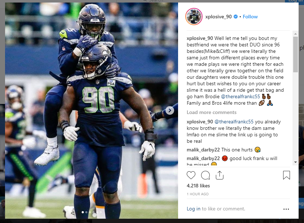Image resolution: width=304 pixels, height=223 pixels.
Task: Share the post with the upload icon
Action: (x=219, y=175)
